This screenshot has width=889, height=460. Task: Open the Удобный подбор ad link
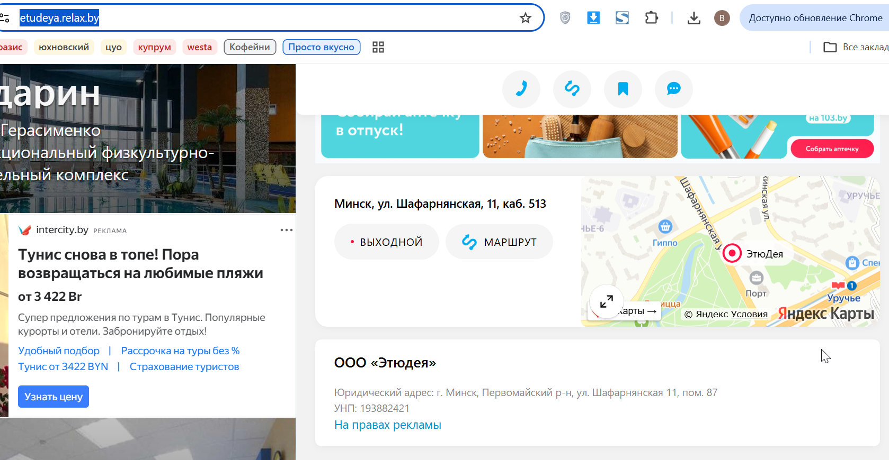pos(59,351)
